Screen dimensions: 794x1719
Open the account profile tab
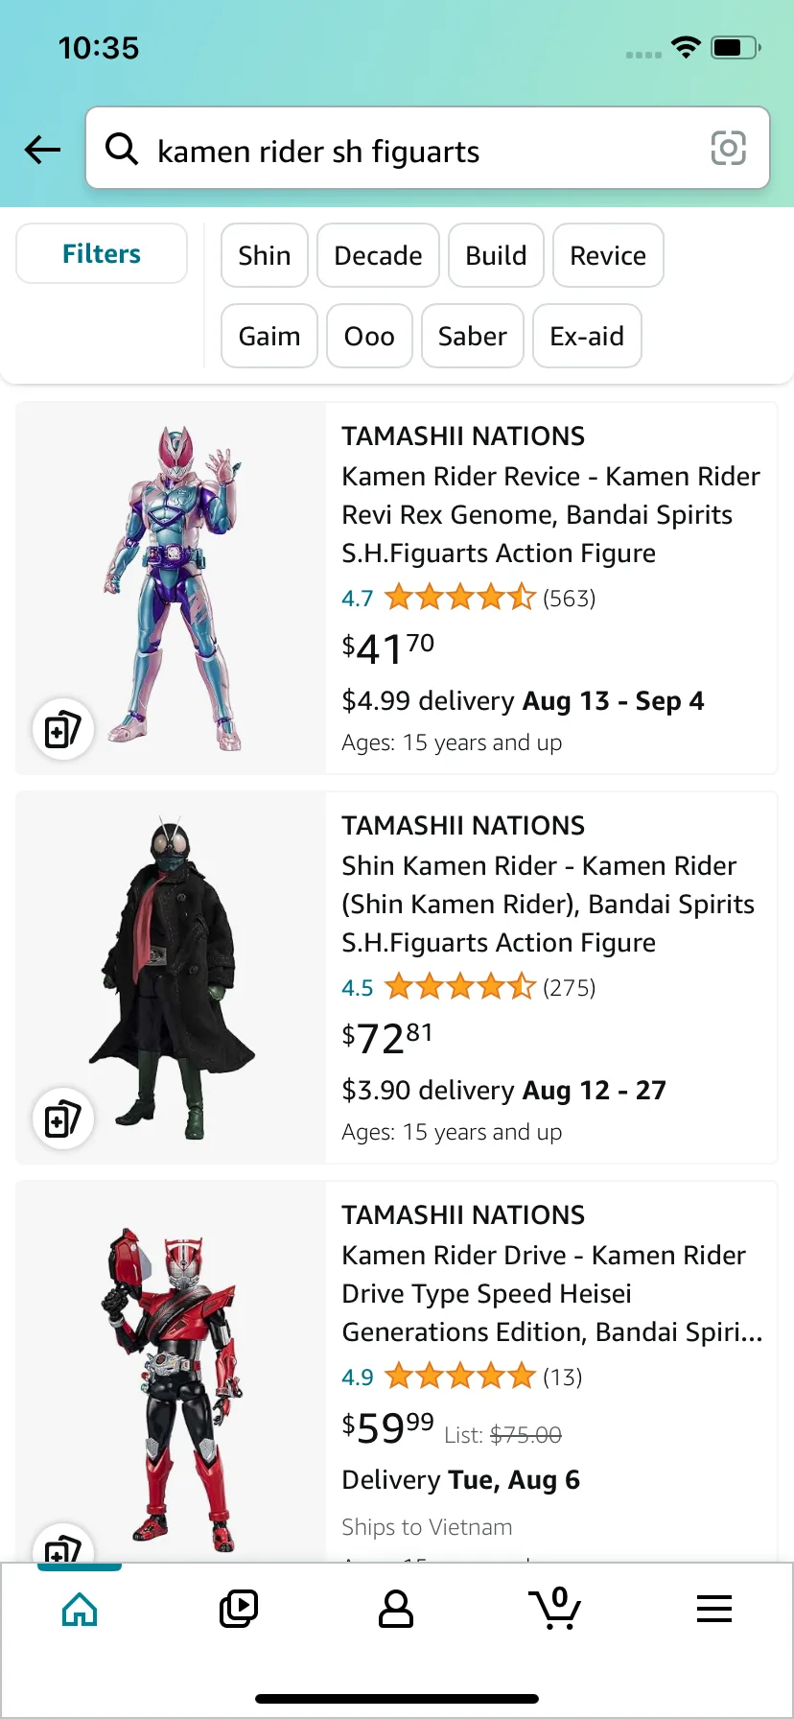tap(396, 1609)
